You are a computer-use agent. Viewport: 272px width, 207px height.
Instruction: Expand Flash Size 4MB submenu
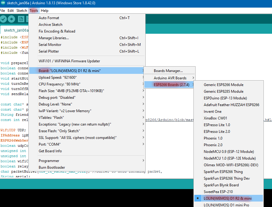(x=87, y=91)
